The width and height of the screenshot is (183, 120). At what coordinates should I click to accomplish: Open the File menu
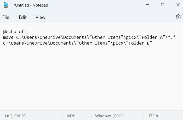6,17
